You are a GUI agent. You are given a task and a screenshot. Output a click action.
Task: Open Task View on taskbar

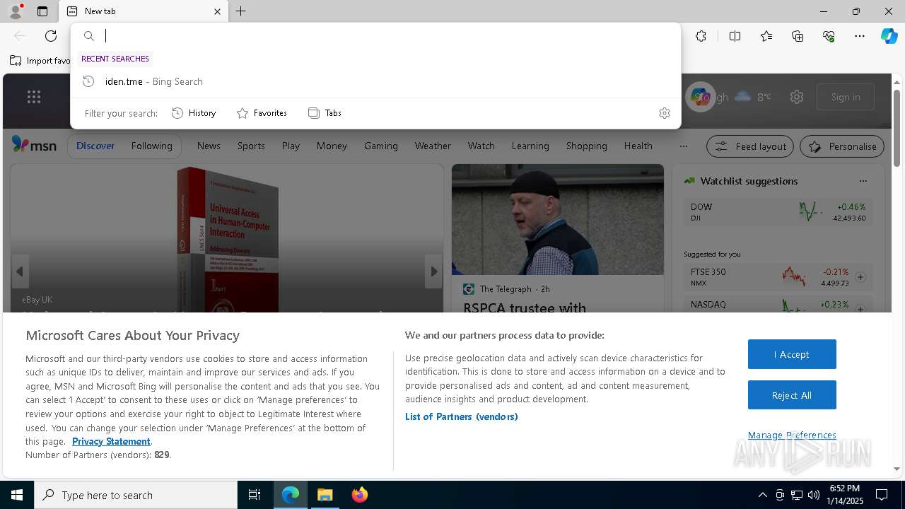(255, 495)
